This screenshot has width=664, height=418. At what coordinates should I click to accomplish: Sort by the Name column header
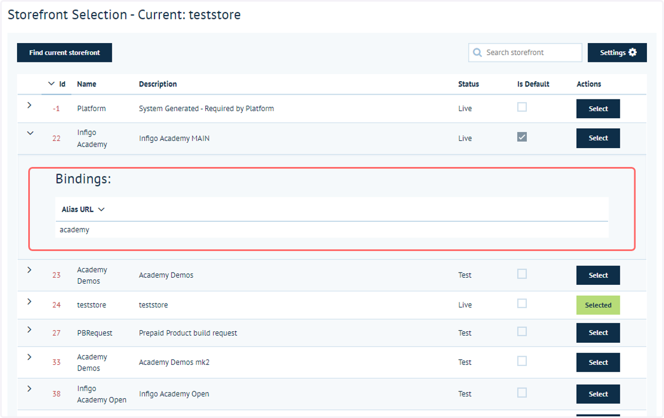coord(86,84)
